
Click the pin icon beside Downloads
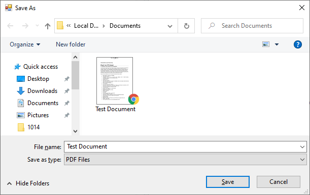pyautogui.click(x=67, y=91)
